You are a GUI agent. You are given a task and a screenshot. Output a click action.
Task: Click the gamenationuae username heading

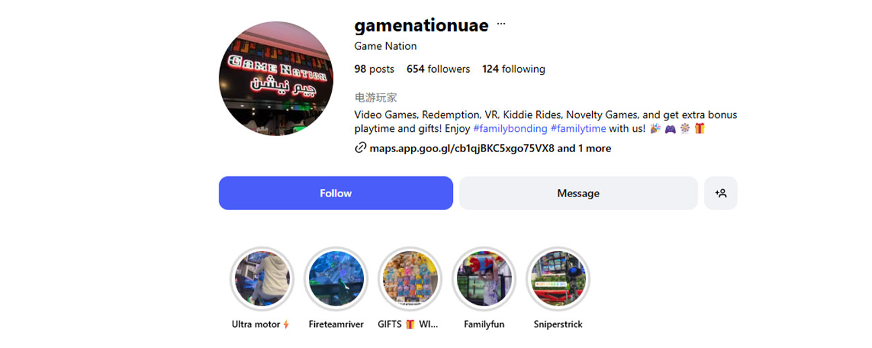421,25
